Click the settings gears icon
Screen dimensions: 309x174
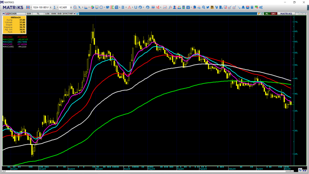point(261,7)
